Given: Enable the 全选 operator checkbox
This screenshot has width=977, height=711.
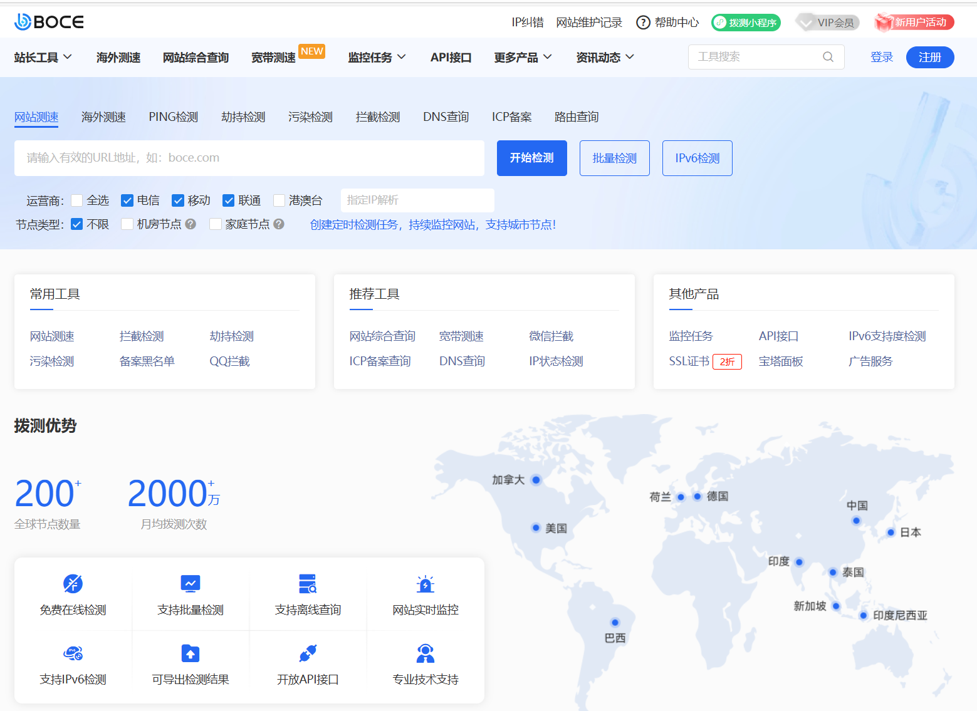Looking at the screenshot, I should click(x=76, y=200).
